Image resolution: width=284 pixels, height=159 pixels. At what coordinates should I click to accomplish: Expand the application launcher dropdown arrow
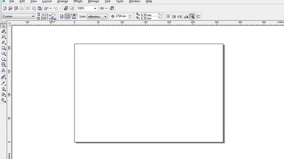[x=106, y=8]
